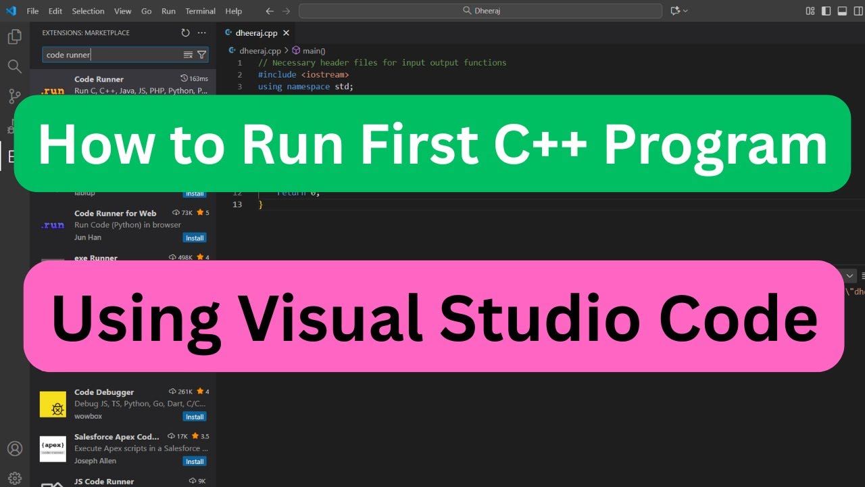The image size is (865, 487).
Task: Click the Code Debugger bug icon
Action: coord(53,404)
